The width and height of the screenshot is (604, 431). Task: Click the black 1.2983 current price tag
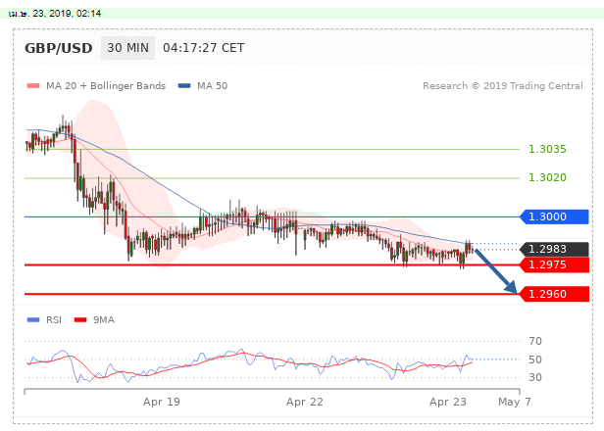pos(554,250)
